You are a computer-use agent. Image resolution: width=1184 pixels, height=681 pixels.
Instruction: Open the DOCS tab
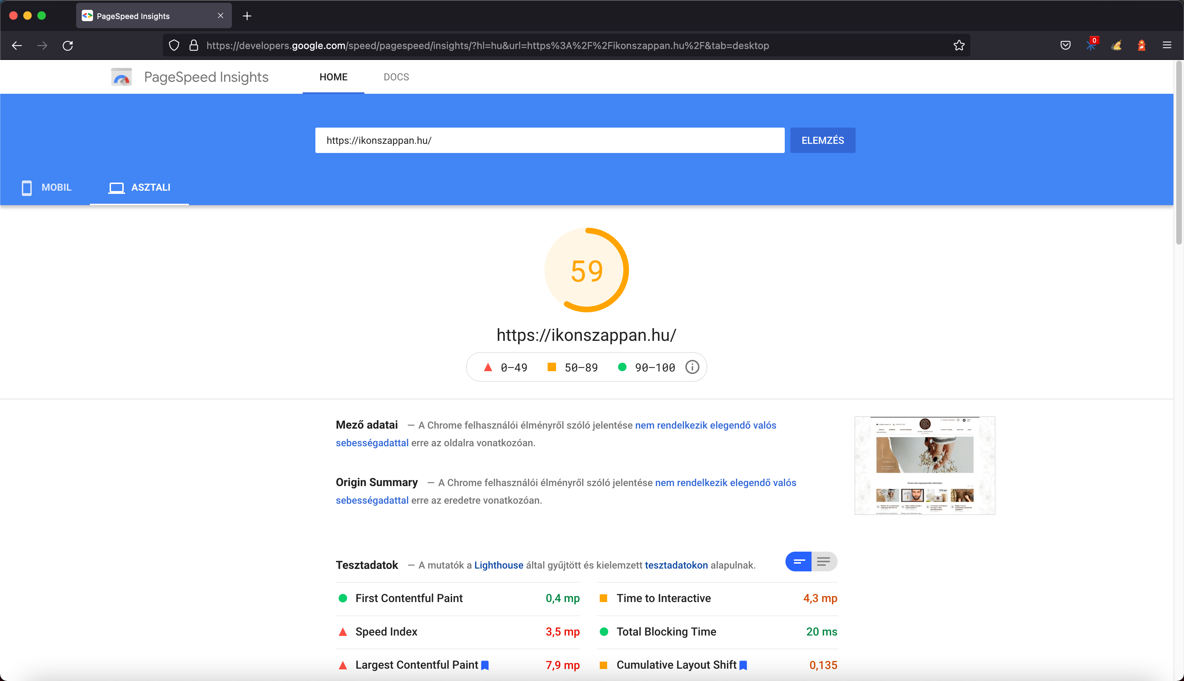pyautogui.click(x=396, y=77)
